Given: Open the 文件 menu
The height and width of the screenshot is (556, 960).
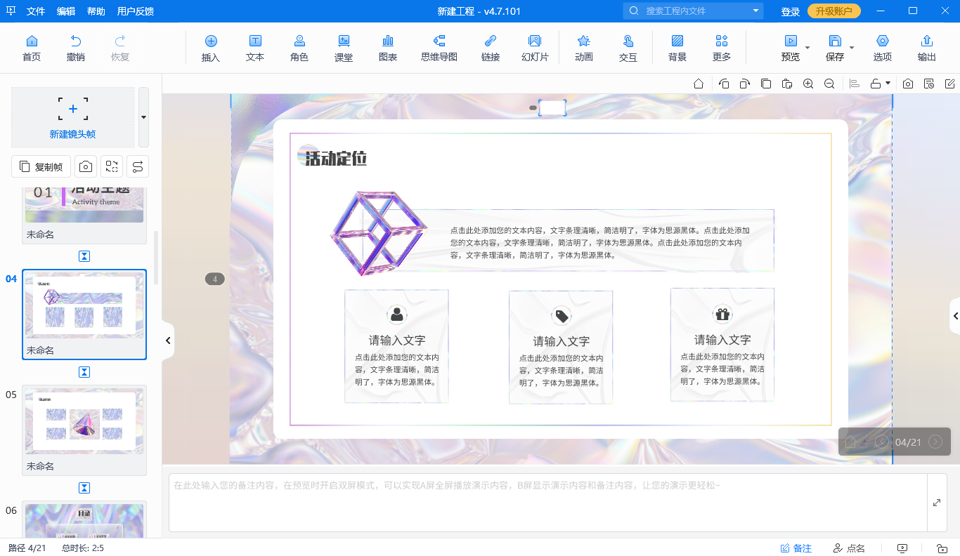Looking at the screenshot, I should [x=36, y=11].
